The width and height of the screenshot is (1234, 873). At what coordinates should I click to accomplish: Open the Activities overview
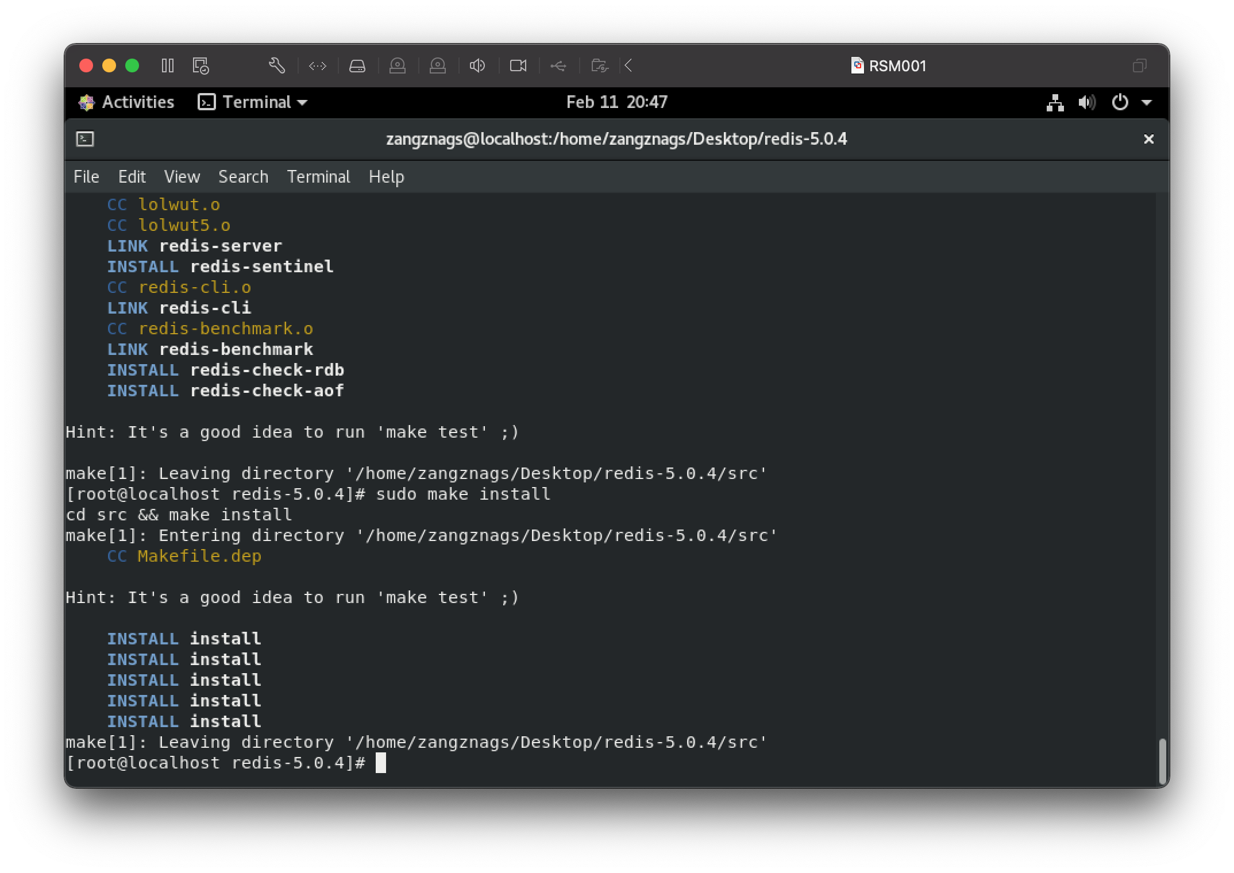pyautogui.click(x=127, y=102)
